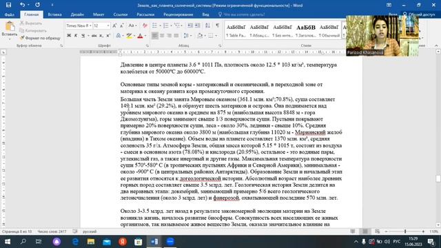Screen dimensions: 441x248
Task: Expand the font color dropdown arrow
Action: 145,36
